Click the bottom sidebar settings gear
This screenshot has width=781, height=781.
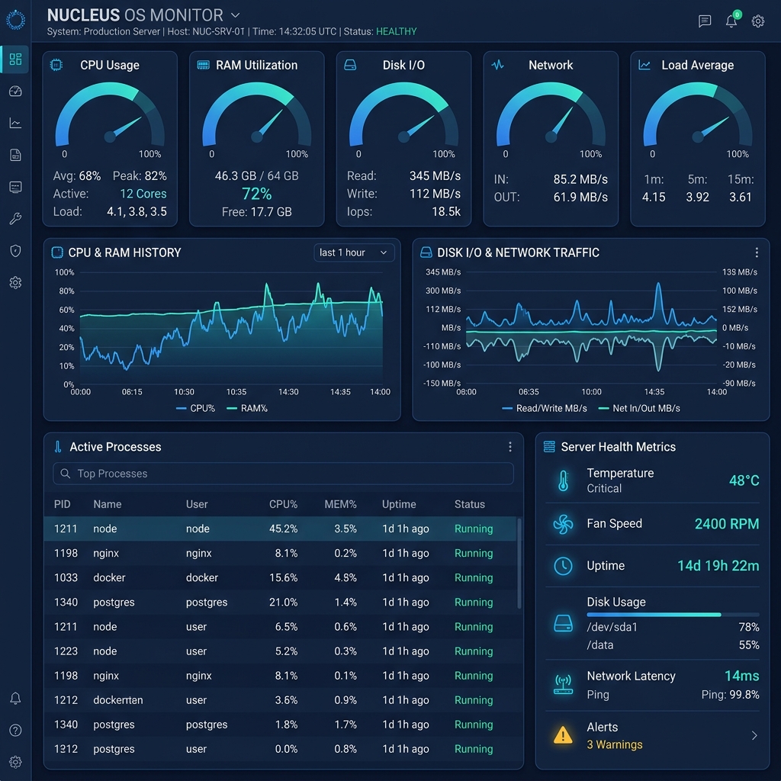coord(15,762)
